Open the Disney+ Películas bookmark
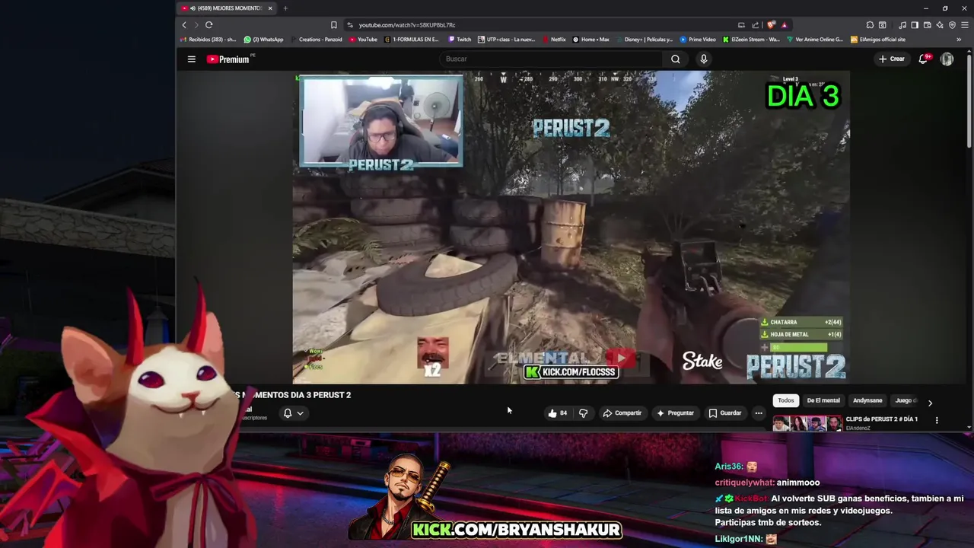Image resolution: width=974 pixels, height=548 pixels. [645, 40]
